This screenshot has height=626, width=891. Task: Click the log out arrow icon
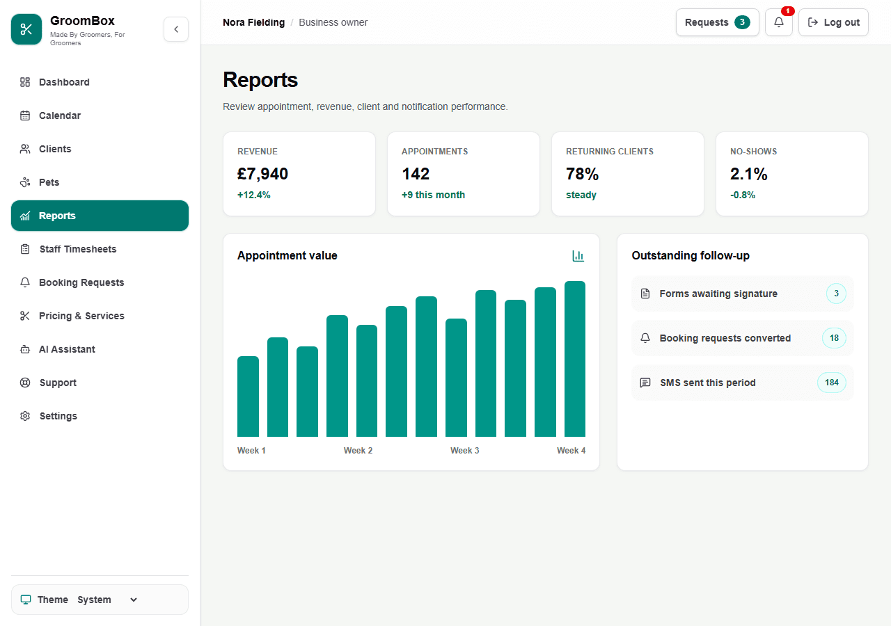(812, 22)
